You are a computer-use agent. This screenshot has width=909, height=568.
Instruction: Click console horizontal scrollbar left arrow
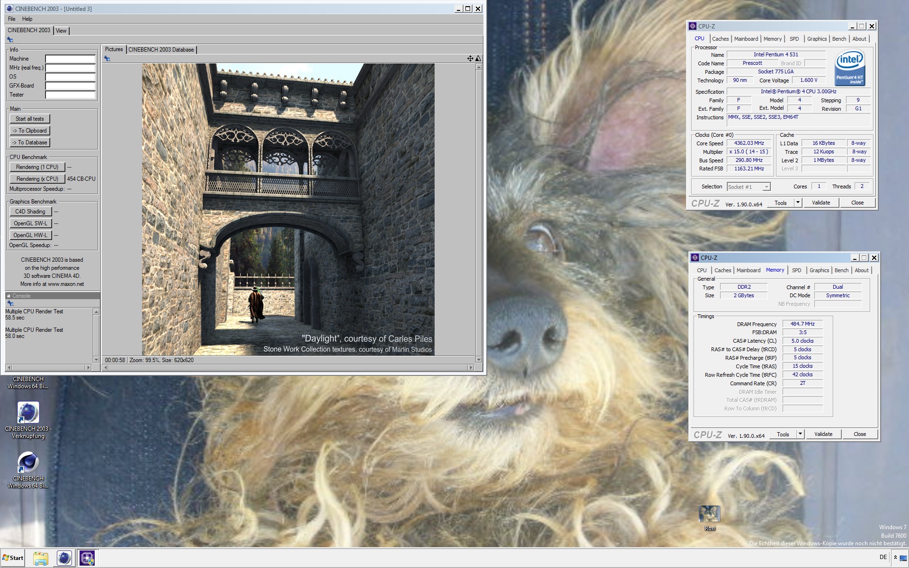(x=9, y=367)
